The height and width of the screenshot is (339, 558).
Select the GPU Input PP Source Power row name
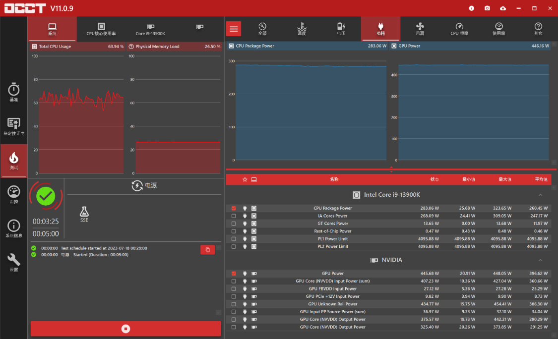(x=332, y=312)
